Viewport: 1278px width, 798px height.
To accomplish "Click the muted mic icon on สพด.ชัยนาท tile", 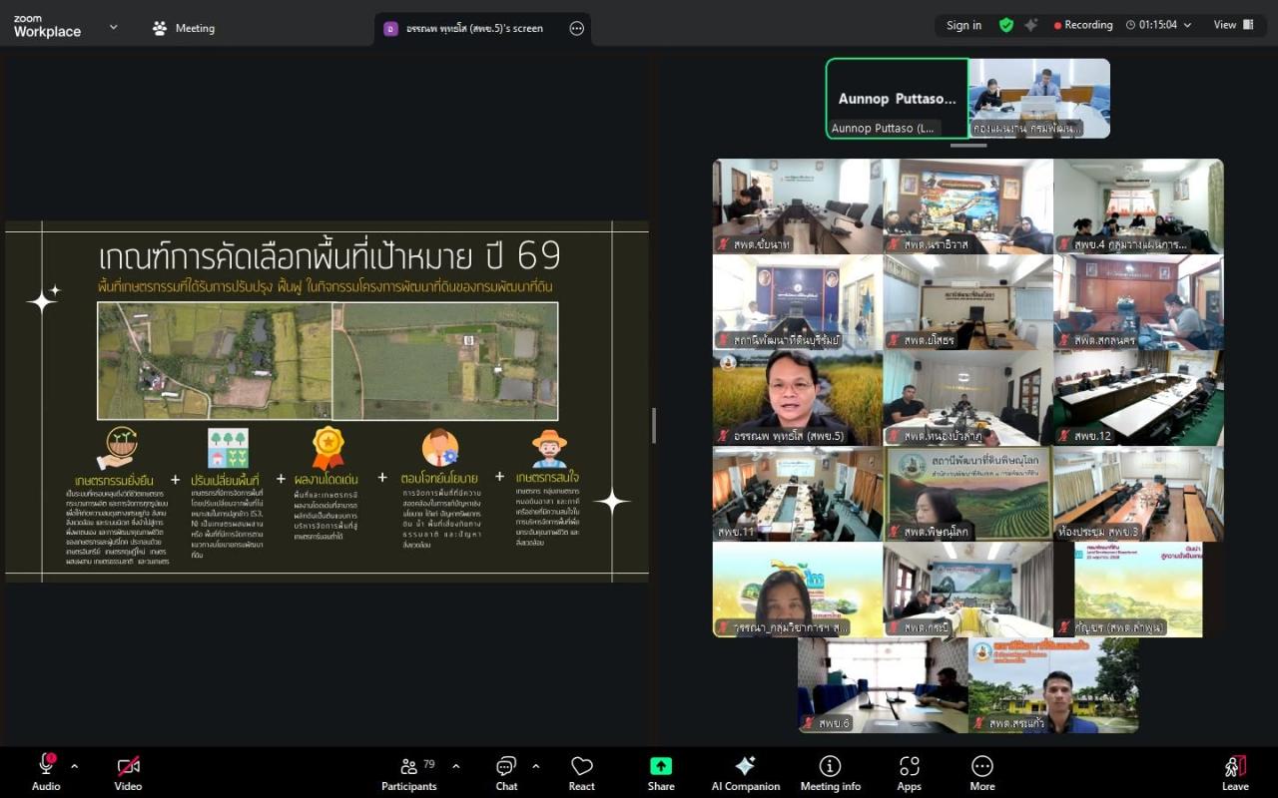I will click(723, 244).
